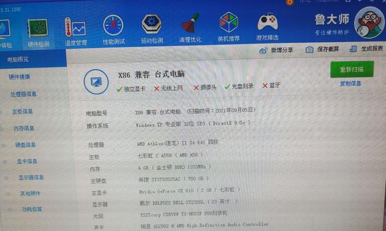This screenshot has width=386, height=231.
Task: Click the 鲁大师 mascot avatar
Action: pyautogui.click(x=369, y=23)
